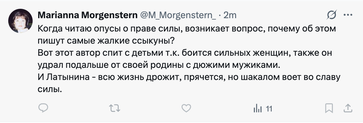This screenshot has width=363, height=123.
Task: Click Marianna Morgenstern's profile avatar
Action: point(20,21)
